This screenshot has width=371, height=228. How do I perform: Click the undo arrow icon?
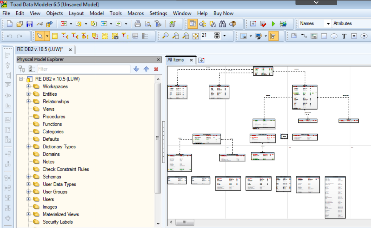(10, 36)
